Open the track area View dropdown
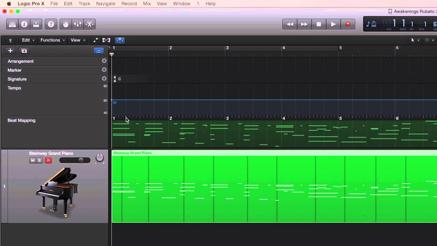Viewport: 437px width, 246px height. pyautogui.click(x=78, y=40)
